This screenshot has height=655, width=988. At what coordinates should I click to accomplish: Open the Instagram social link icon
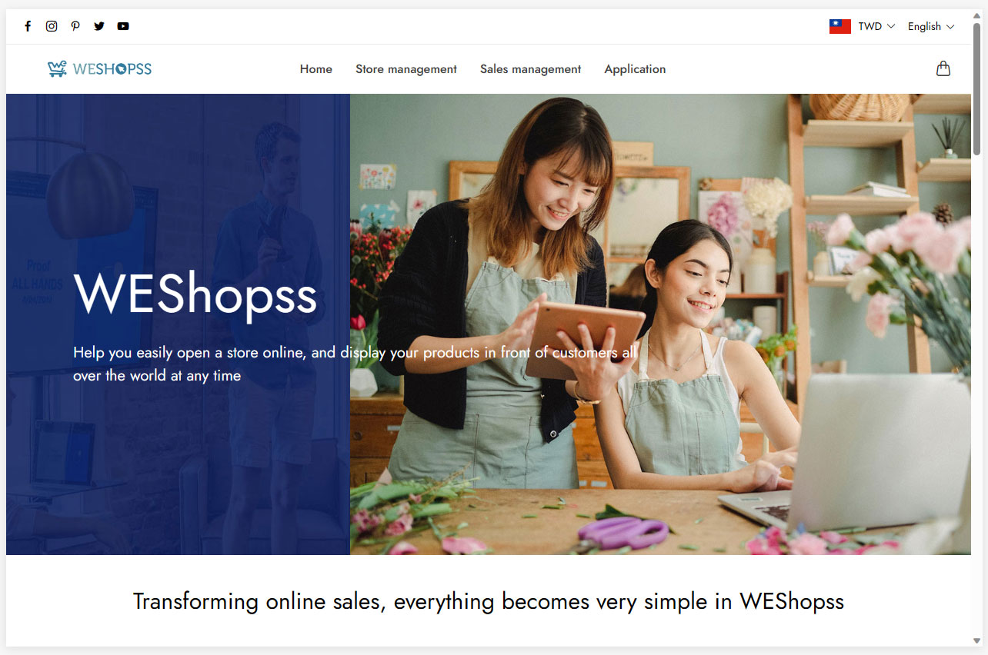pyautogui.click(x=52, y=26)
